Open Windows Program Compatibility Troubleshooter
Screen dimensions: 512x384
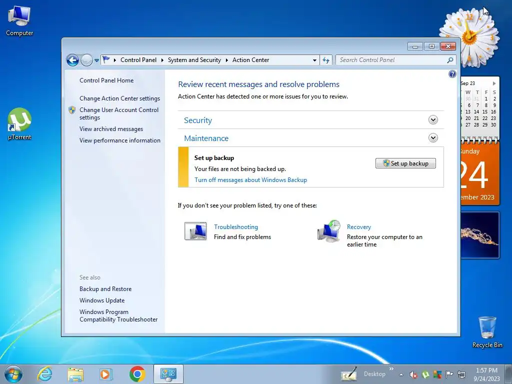118,316
